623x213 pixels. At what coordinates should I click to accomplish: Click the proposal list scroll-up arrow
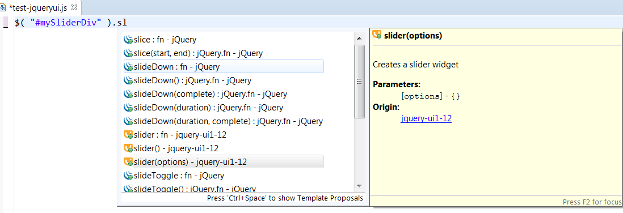[x=359, y=38]
